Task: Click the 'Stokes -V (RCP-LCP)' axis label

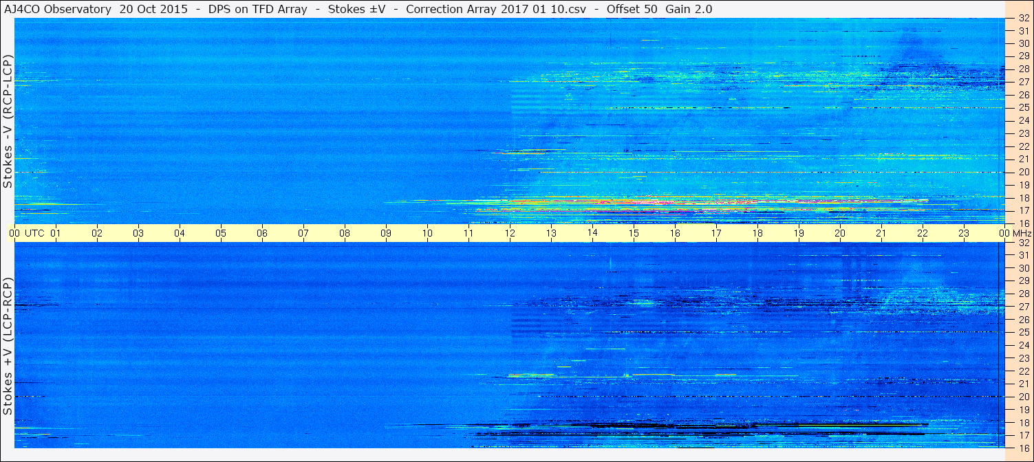Action: click(8, 122)
